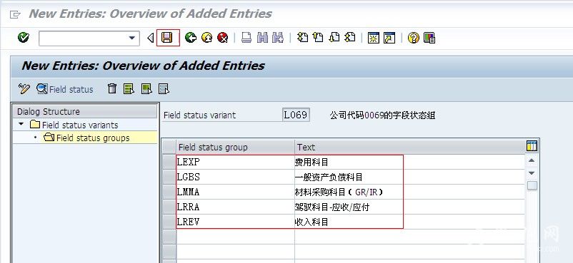This screenshot has height=263, width=573.
Task: Go back using the green arrow icon
Action: [x=190, y=38]
